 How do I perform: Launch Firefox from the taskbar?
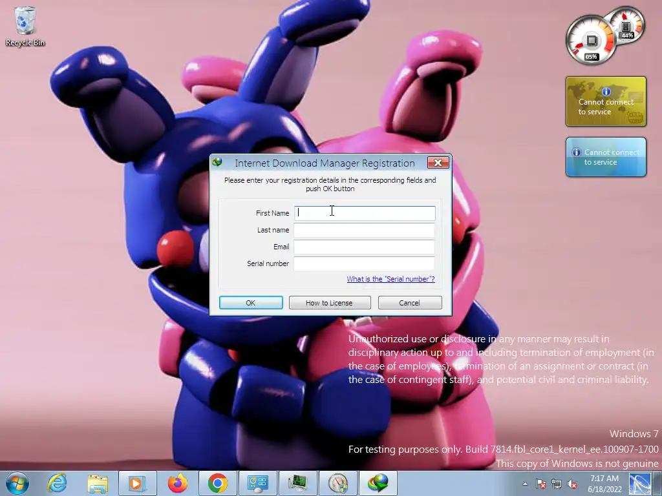click(177, 483)
